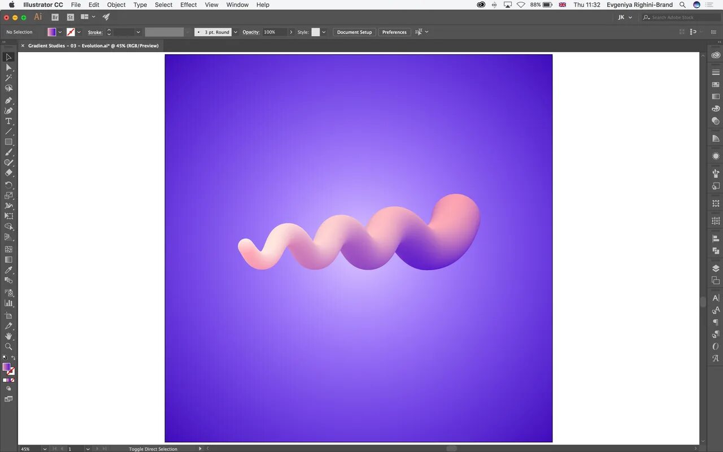Open the Paragraph panel icon
This screenshot has width=723, height=452.
click(716, 322)
